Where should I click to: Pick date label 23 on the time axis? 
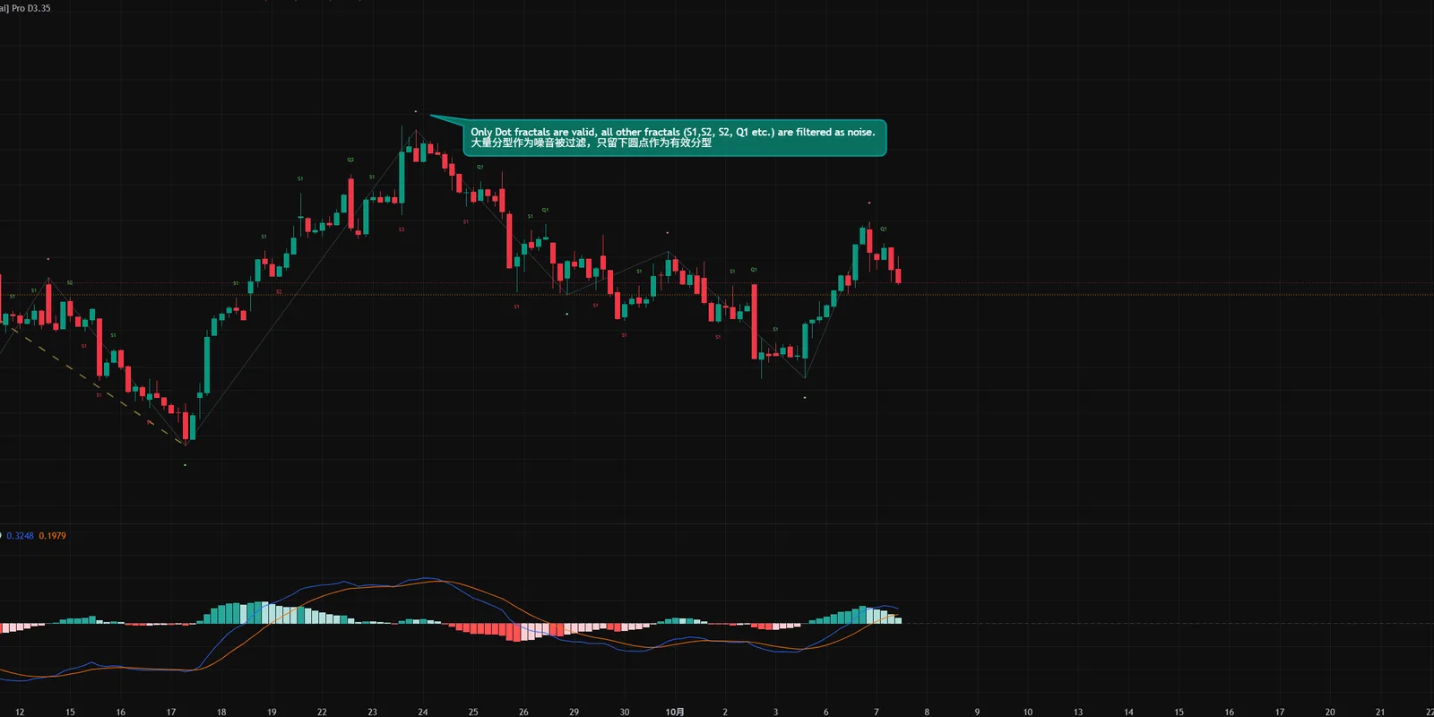(x=372, y=712)
